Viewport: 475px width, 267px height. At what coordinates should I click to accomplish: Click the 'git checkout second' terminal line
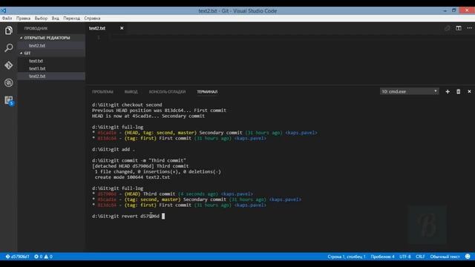[127, 105]
